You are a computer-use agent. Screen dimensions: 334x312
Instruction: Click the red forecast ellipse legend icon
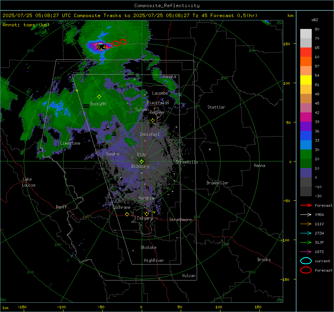pyautogui.click(x=306, y=270)
